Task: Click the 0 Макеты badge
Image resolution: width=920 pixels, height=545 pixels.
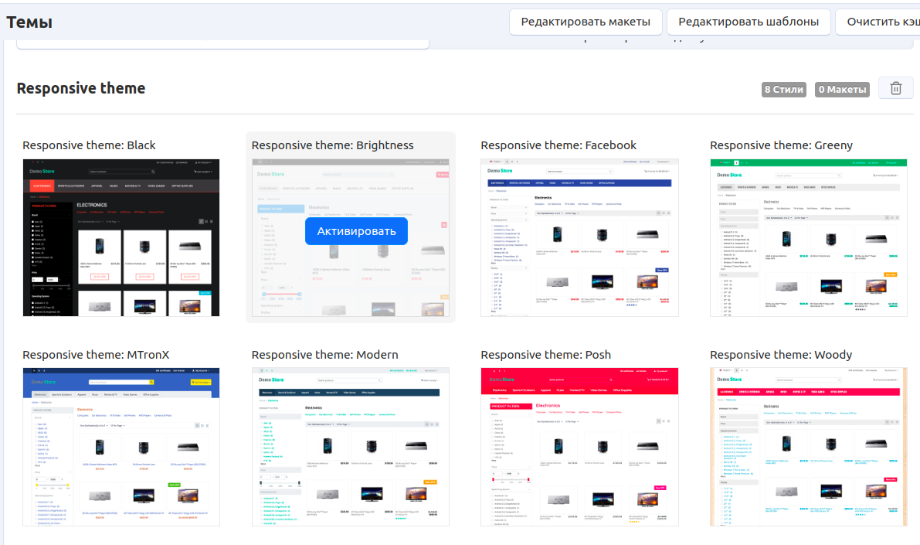Action: [x=841, y=90]
